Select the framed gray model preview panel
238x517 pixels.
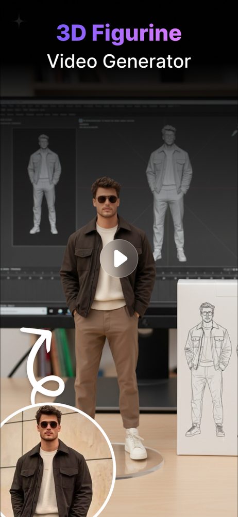click(44, 187)
